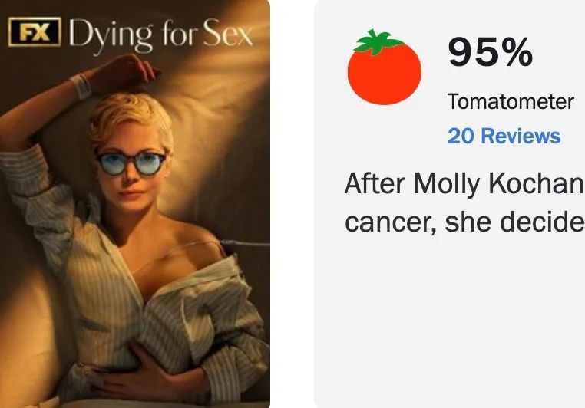Click the blue-tinted glasses in the poster
Viewport: 585px width, 408px height.
coord(131,163)
